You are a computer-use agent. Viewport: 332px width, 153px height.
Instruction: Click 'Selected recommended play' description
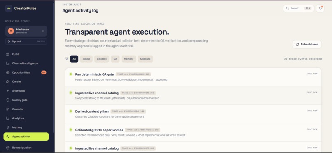click(x=130, y=135)
